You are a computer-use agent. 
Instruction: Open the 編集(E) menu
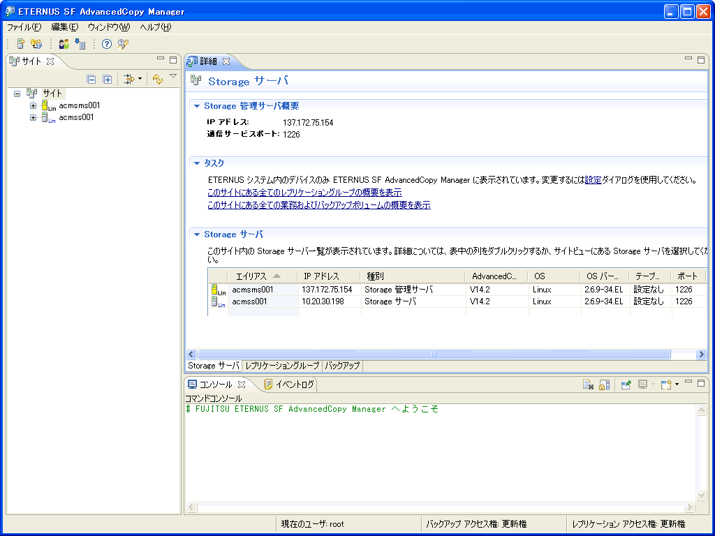[x=65, y=27]
